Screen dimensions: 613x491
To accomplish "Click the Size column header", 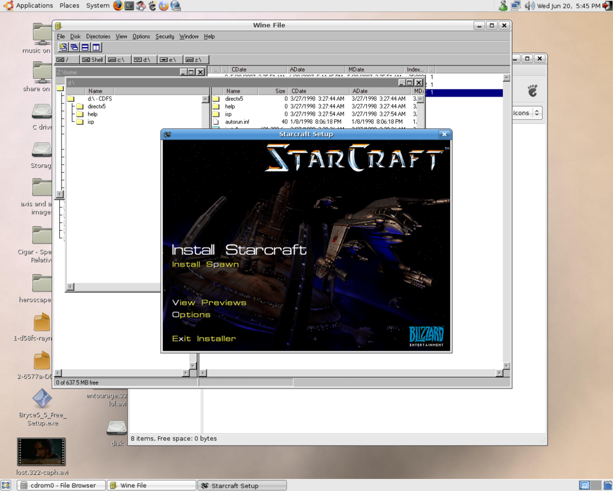I will pos(273,91).
